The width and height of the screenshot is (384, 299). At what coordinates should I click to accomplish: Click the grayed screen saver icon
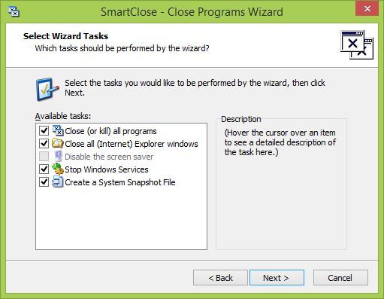click(58, 157)
